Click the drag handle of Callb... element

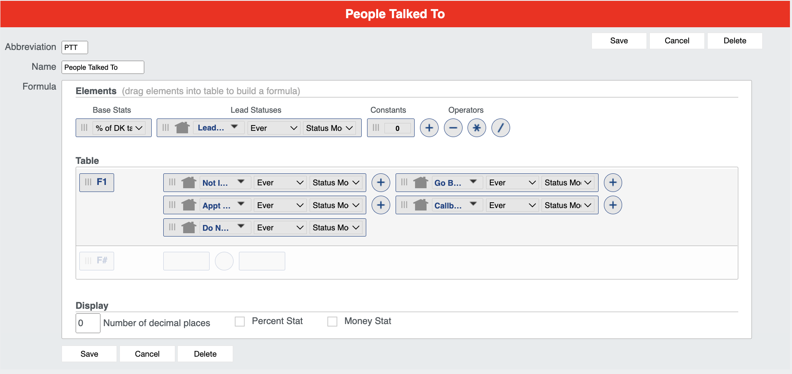click(x=404, y=205)
